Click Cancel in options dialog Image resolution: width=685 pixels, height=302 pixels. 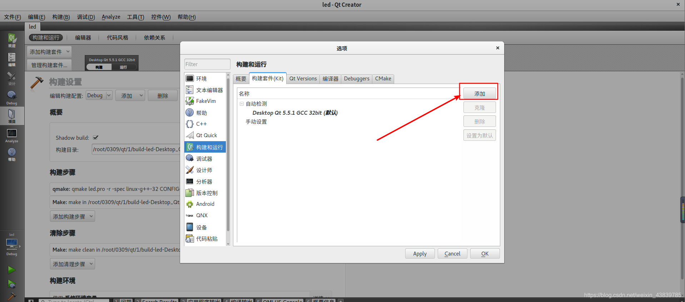coord(452,253)
